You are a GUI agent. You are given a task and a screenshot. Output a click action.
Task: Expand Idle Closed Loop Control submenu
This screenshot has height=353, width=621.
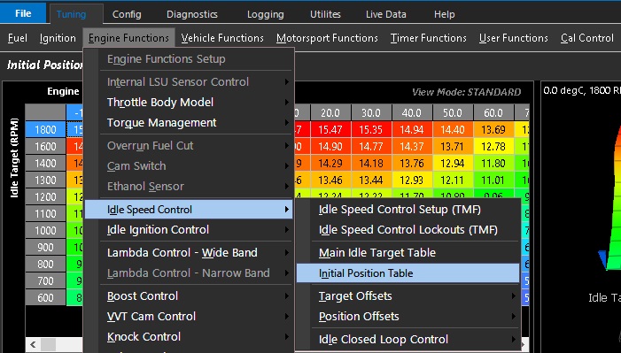point(408,339)
